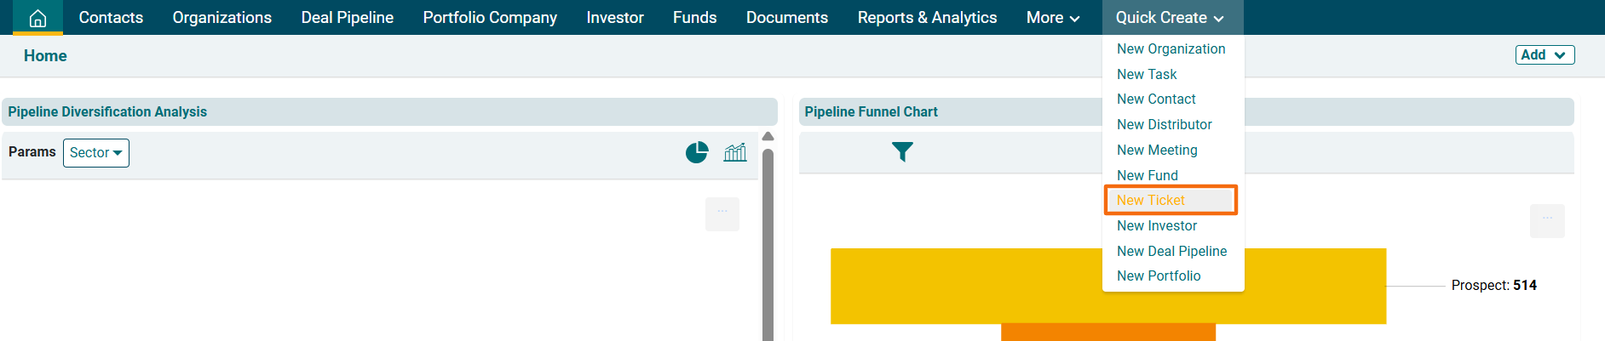Choose New Organization menu entry

[1171, 49]
